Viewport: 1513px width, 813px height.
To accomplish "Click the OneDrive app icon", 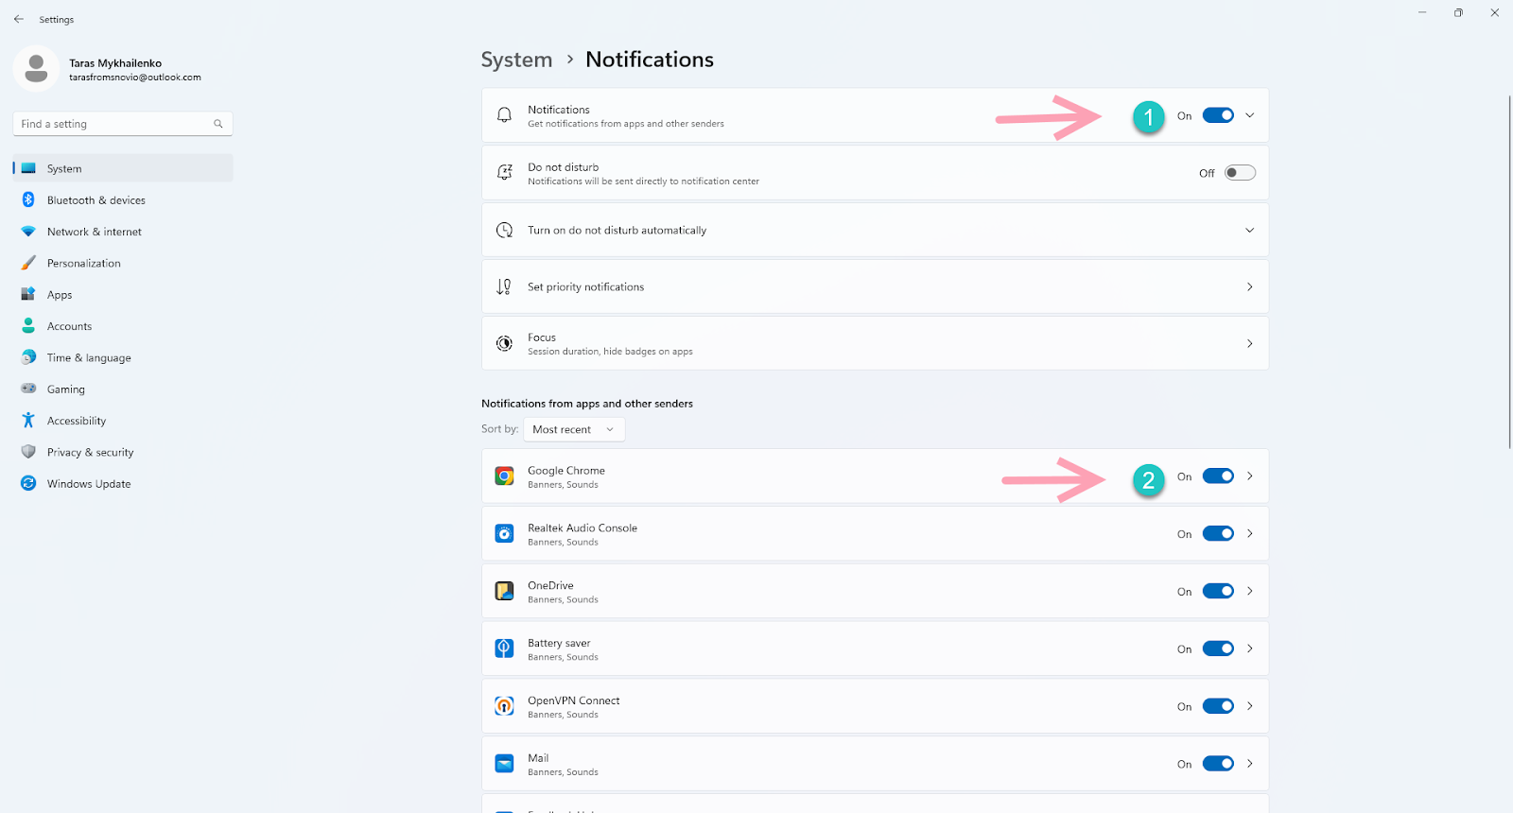I will pyautogui.click(x=505, y=591).
